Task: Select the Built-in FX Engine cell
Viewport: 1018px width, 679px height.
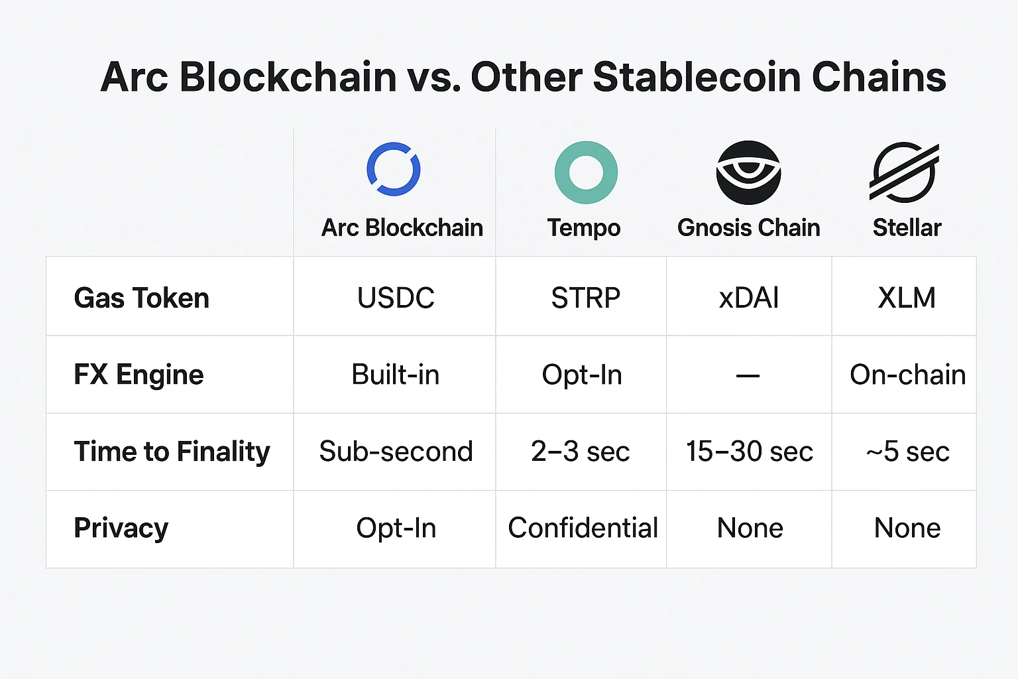Action: pyautogui.click(x=396, y=375)
